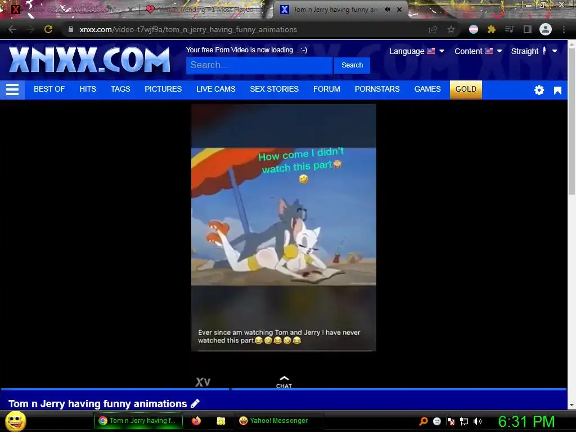Open the smiley Start button on taskbar

[x=15, y=421]
